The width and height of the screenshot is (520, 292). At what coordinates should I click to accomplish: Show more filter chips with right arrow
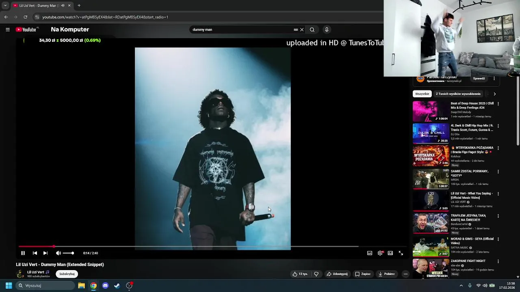point(494,94)
